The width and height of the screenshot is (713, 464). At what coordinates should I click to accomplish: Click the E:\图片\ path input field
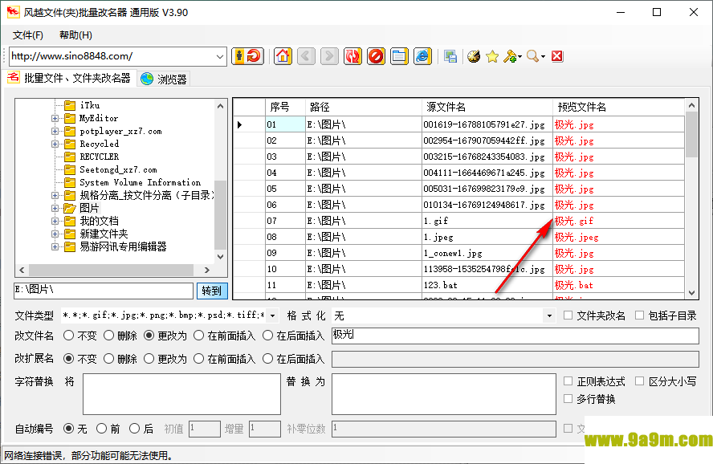104,291
